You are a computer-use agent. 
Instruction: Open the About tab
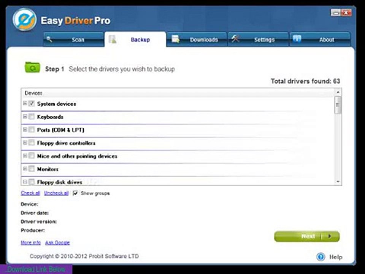(320, 39)
